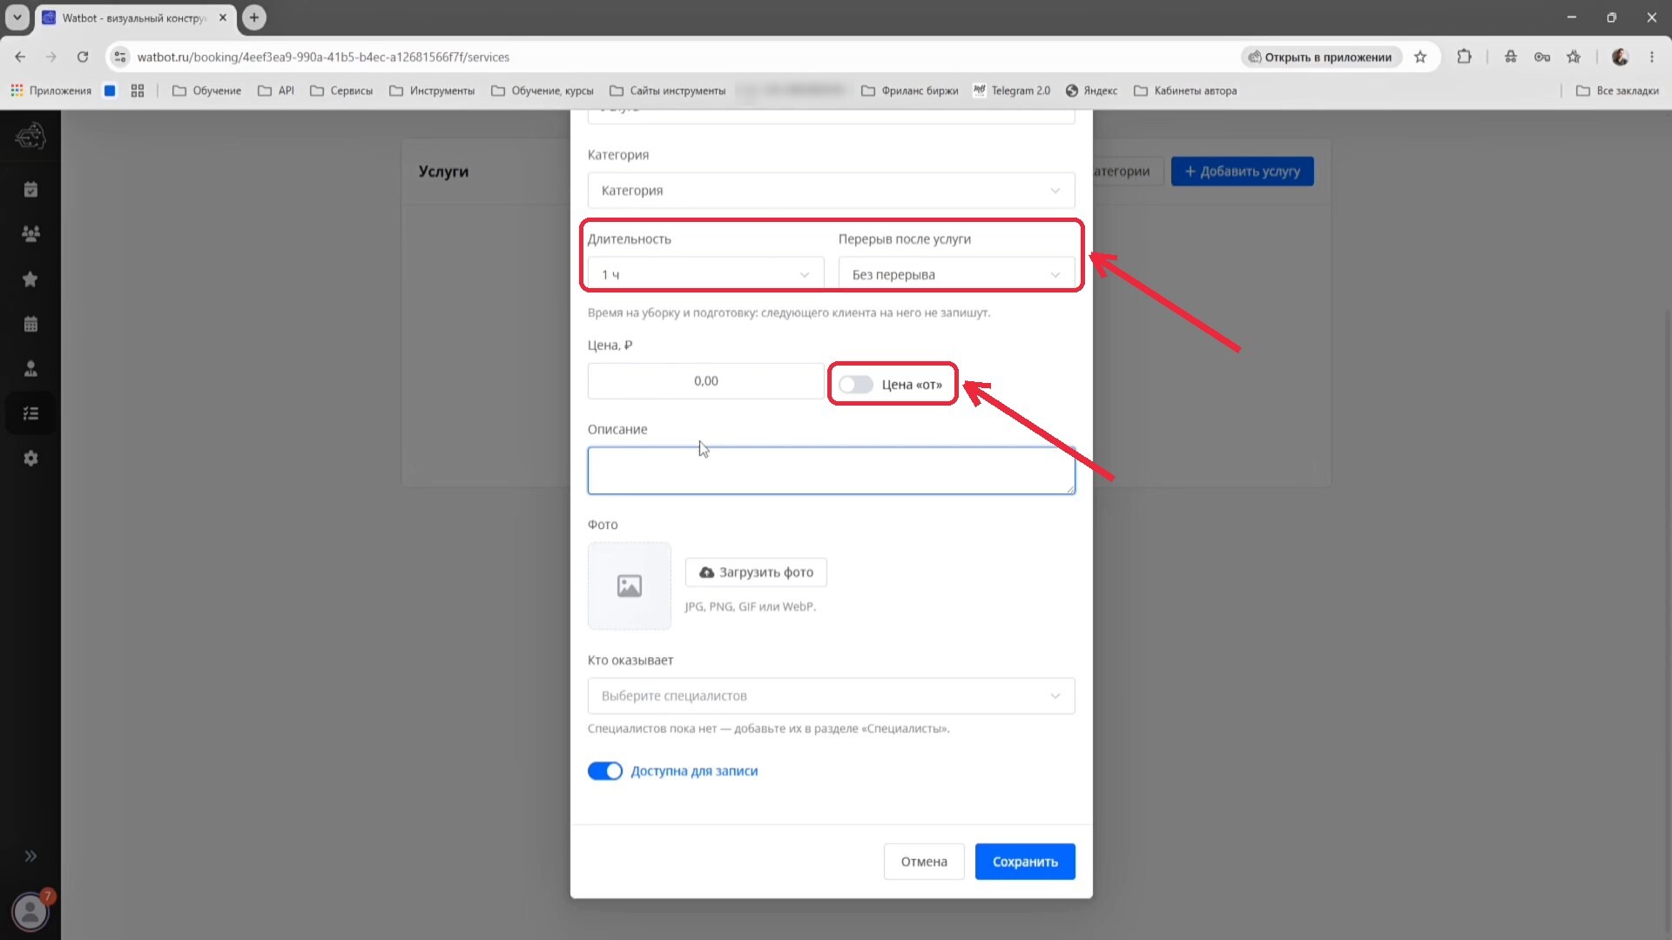Open the Категория dropdown
Screen dimensions: 1672x940
coord(831,191)
